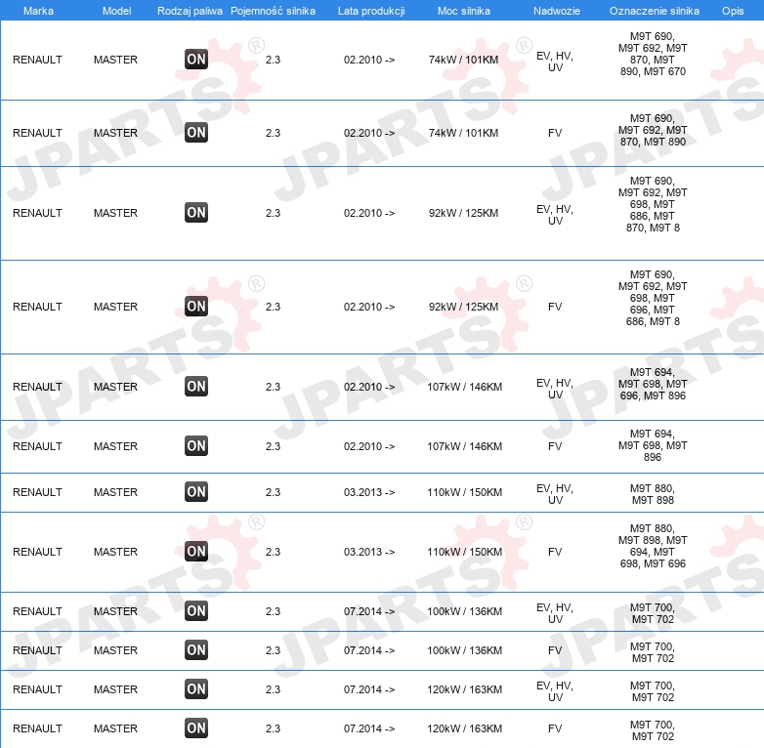Select the Nadwozie column header
This screenshot has height=748, width=764.
(x=557, y=11)
